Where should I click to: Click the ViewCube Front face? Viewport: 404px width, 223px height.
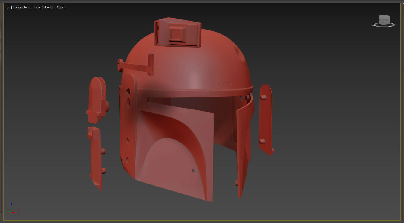click(x=386, y=20)
